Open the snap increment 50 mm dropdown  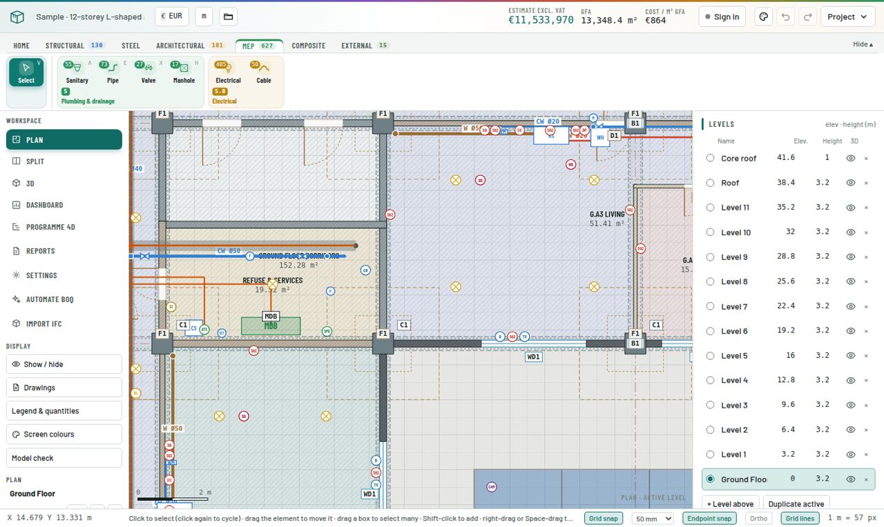click(653, 518)
